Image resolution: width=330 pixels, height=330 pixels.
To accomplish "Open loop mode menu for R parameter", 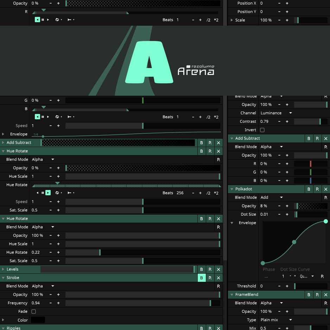I will point(58,20).
